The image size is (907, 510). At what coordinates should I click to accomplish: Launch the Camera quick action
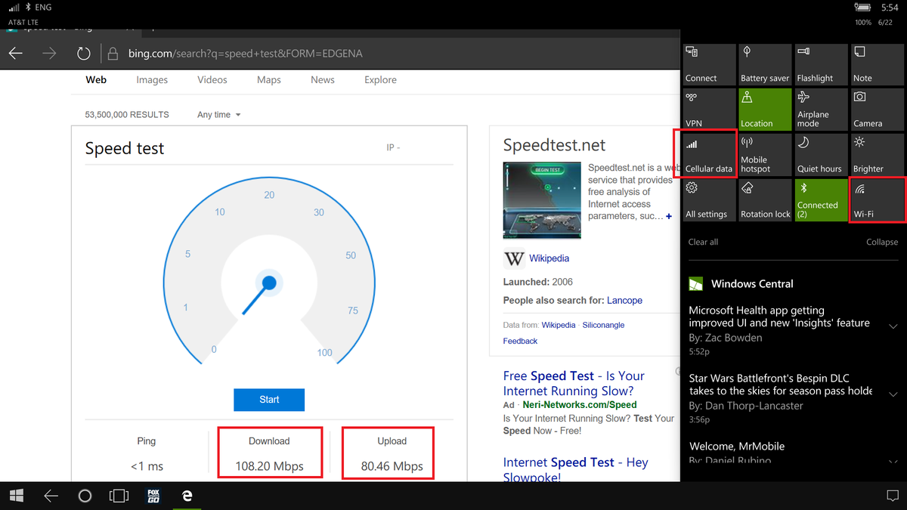[x=877, y=110]
